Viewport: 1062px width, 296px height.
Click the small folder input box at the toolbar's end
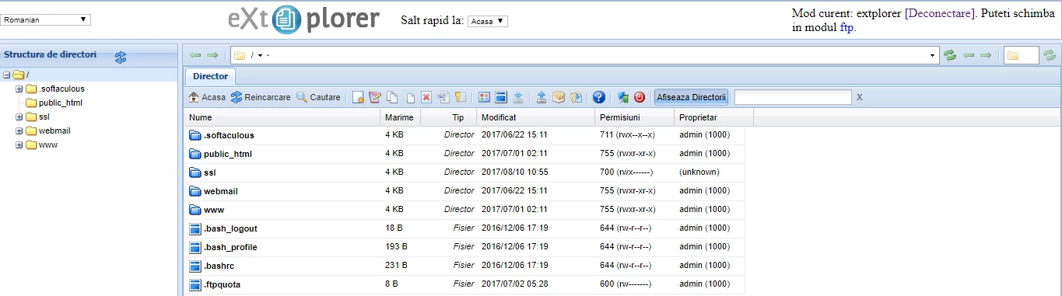click(1021, 55)
